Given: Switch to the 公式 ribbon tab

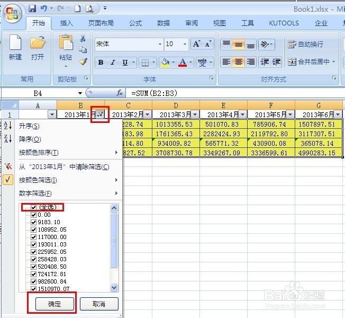Looking at the screenshot, I should (x=135, y=23).
